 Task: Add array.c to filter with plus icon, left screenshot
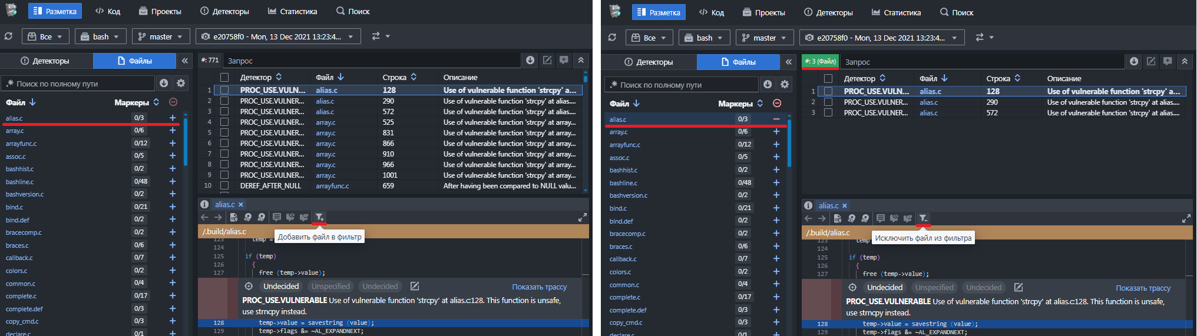pos(173,131)
